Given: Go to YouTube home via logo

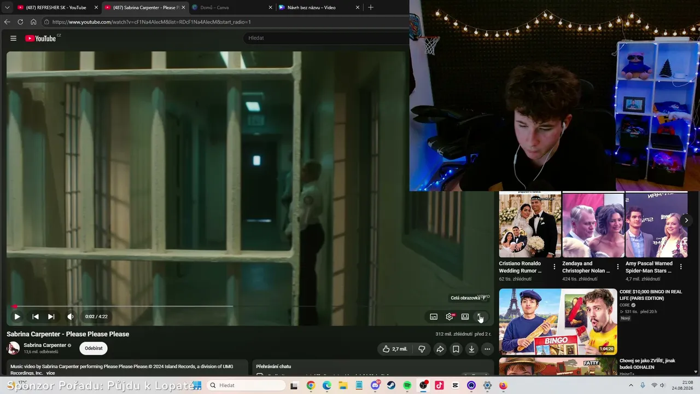Looking at the screenshot, I should click(42, 38).
